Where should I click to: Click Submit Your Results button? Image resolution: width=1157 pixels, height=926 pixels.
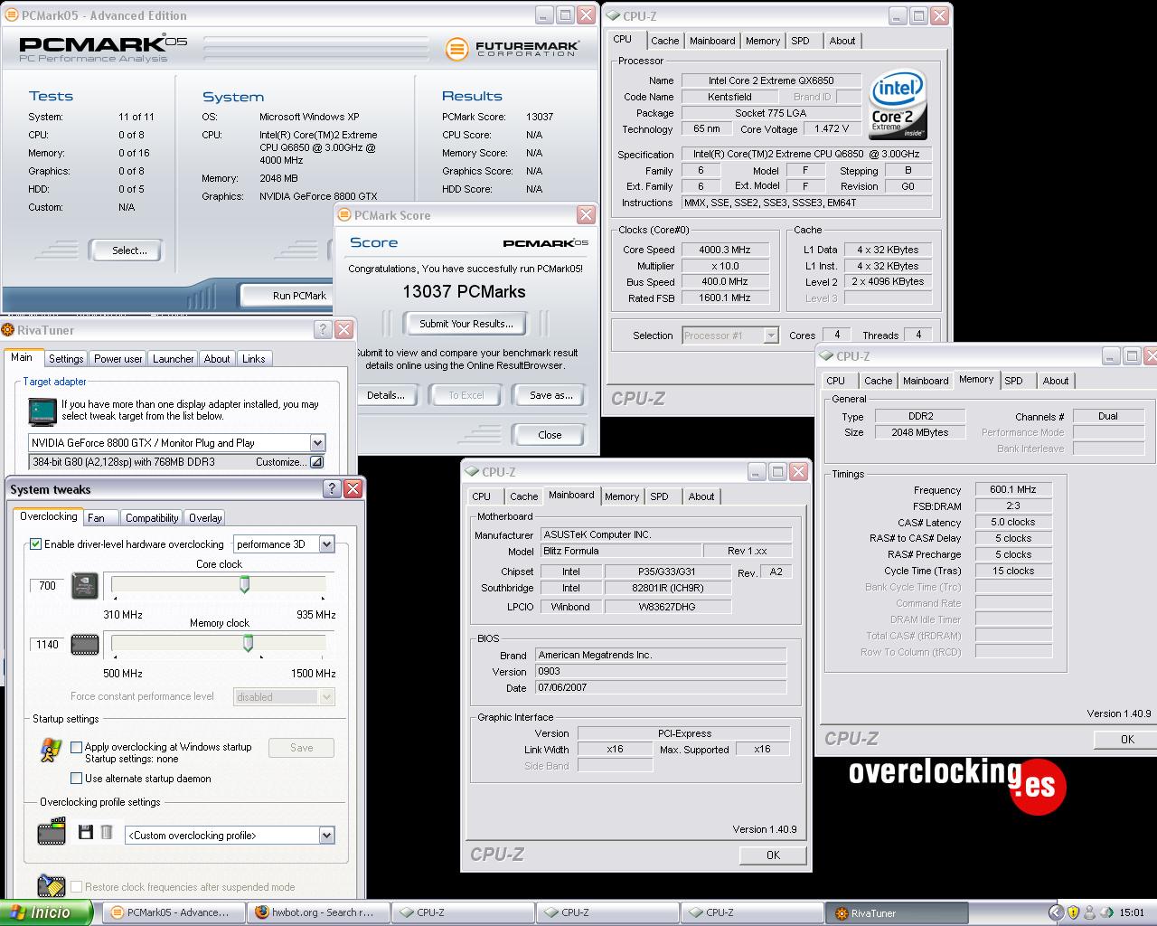466,324
